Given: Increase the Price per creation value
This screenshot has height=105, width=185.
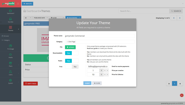Looking at the screenshot, I should 105,71.
